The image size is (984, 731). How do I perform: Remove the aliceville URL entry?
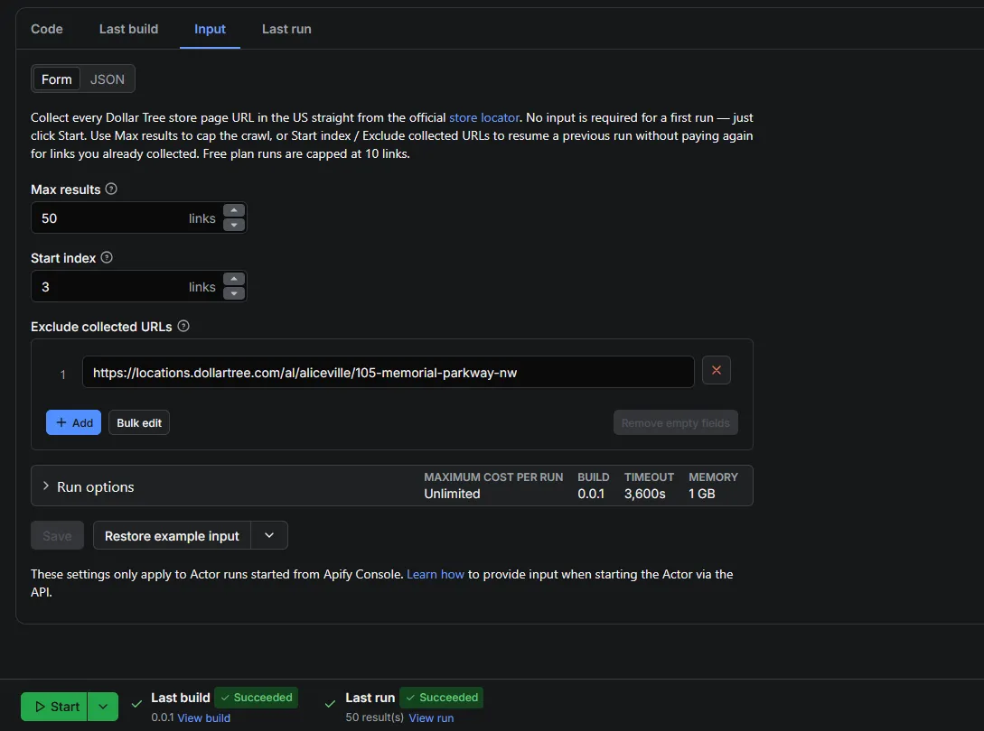tap(716, 370)
